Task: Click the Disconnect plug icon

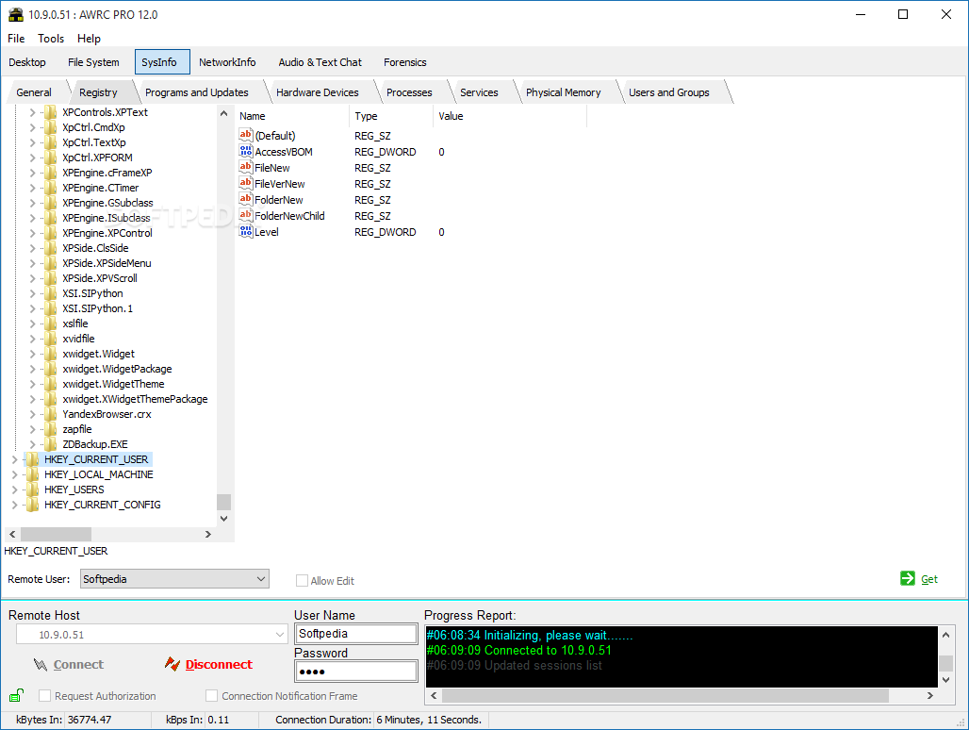Action: [172, 664]
